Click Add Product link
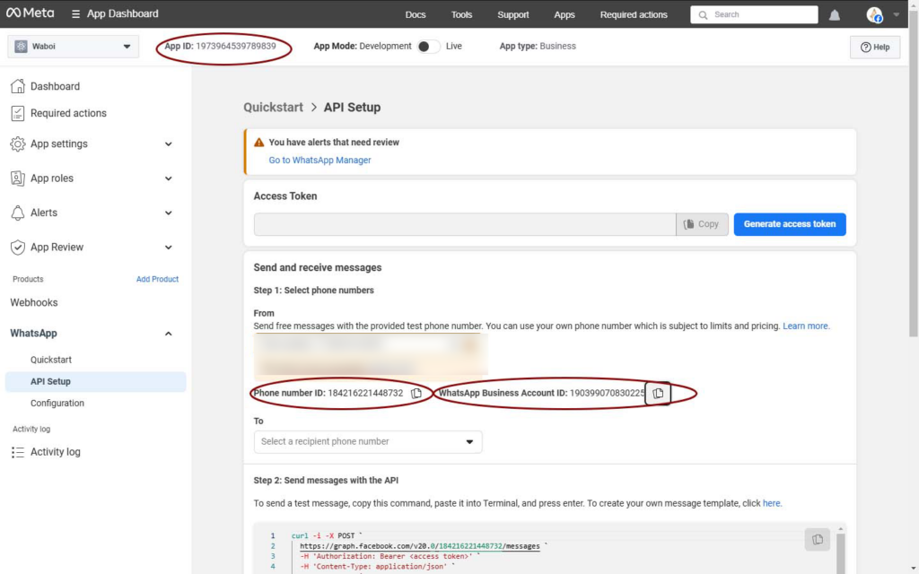Image resolution: width=919 pixels, height=574 pixels. (157, 280)
